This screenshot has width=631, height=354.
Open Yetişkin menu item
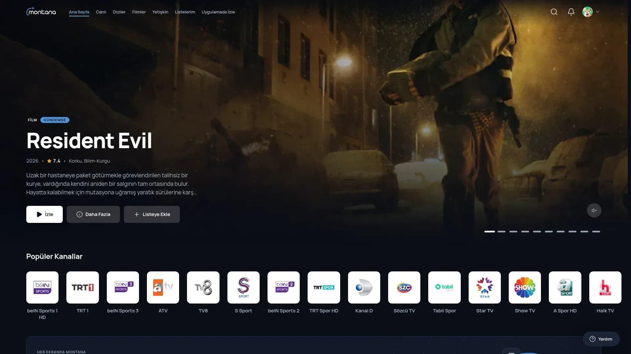[160, 12]
